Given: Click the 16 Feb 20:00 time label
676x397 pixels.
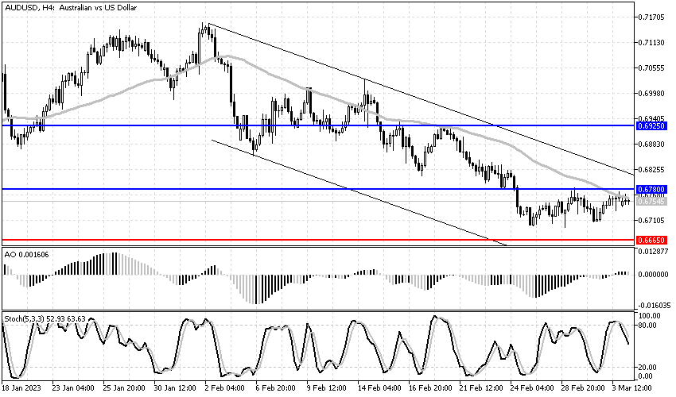Looking at the screenshot, I should [430, 388].
